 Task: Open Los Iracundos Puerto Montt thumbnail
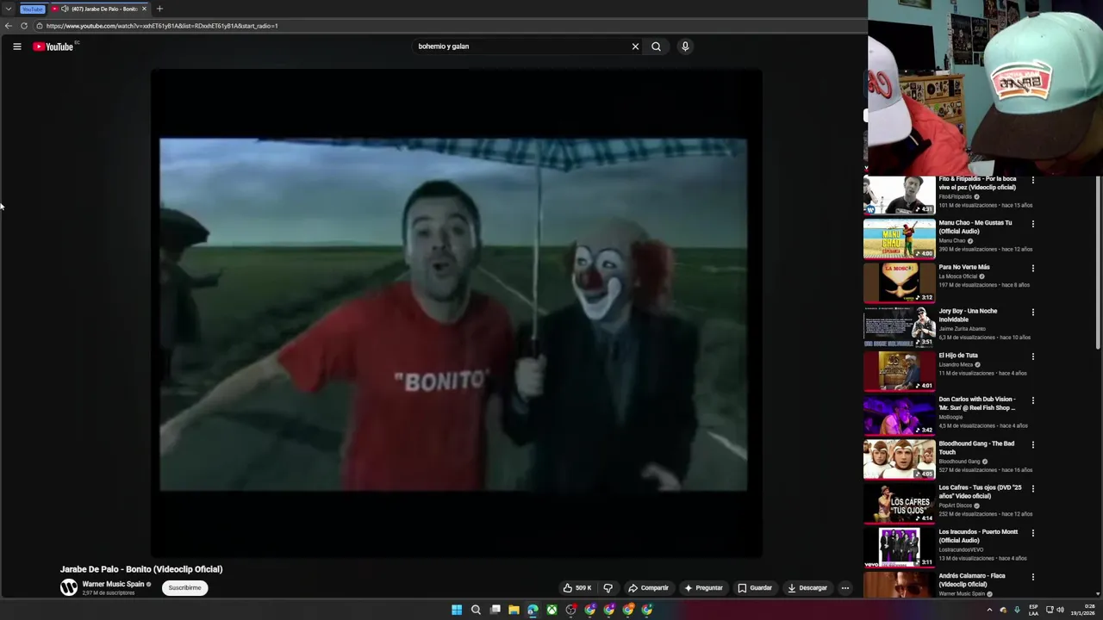pos(899,548)
